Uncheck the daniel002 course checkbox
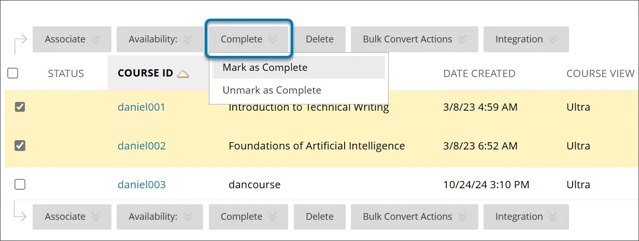The height and width of the screenshot is (241, 639). pos(20,146)
